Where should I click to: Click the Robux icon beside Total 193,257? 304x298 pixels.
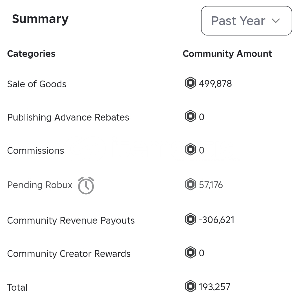pyautogui.click(x=190, y=287)
